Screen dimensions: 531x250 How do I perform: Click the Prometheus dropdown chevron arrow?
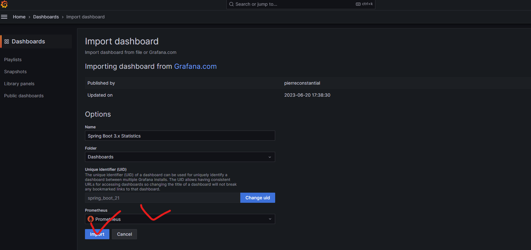[x=270, y=219]
